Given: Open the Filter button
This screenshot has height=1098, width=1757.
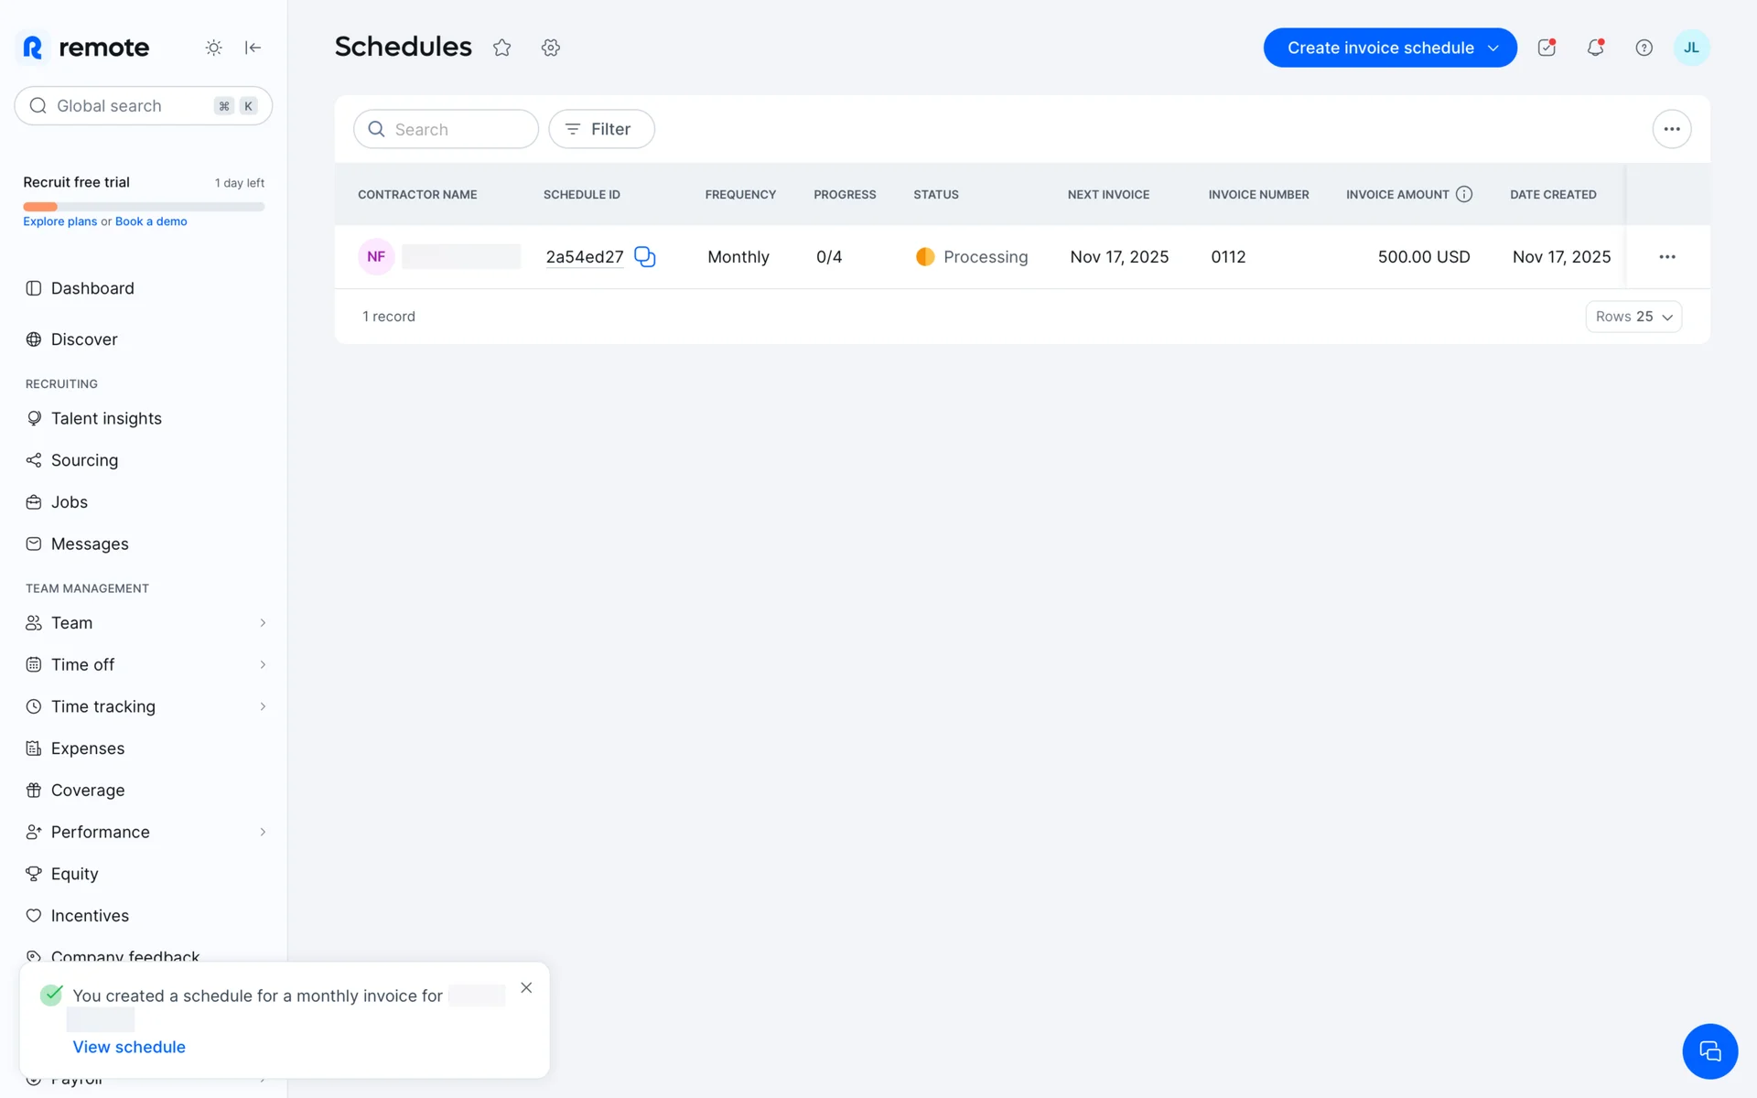Looking at the screenshot, I should 601,129.
